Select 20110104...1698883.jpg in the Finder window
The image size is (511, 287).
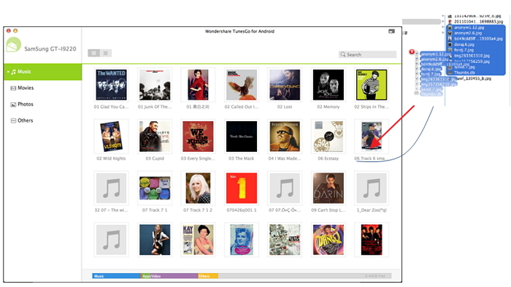tap(478, 21)
